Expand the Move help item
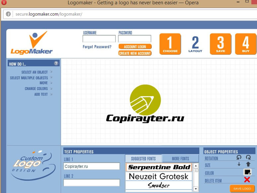The image size is (257, 193). tap(46, 83)
